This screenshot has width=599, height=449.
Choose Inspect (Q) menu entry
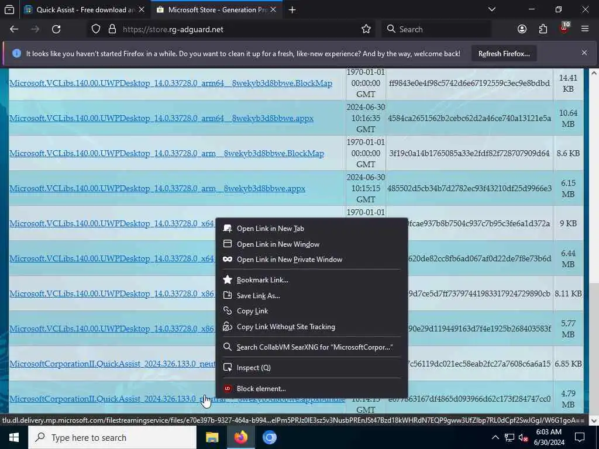point(312,368)
